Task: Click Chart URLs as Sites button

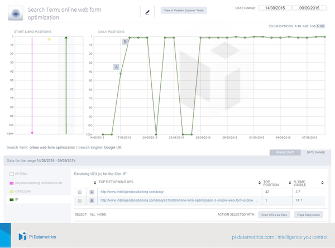Action: click(274, 215)
